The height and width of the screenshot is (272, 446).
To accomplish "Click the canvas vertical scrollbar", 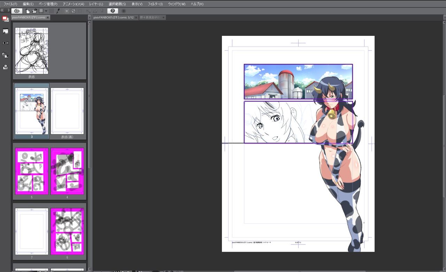I will click(444, 146).
